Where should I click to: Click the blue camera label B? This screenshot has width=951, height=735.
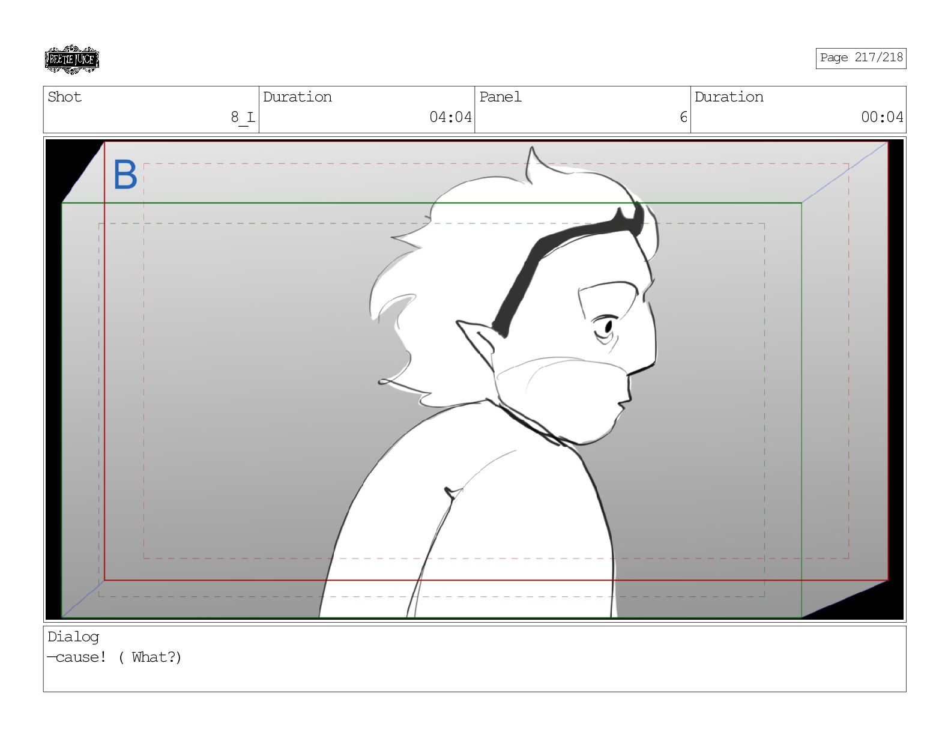pyautogui.click(x=125, y=175)
